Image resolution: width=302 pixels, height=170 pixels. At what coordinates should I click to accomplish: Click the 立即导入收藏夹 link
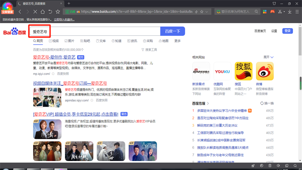(x=64, y=20)
